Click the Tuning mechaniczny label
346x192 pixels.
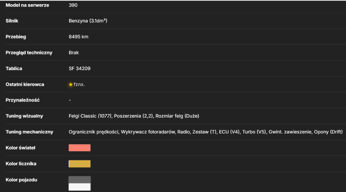pyautogui.click(x=29, y=132)
